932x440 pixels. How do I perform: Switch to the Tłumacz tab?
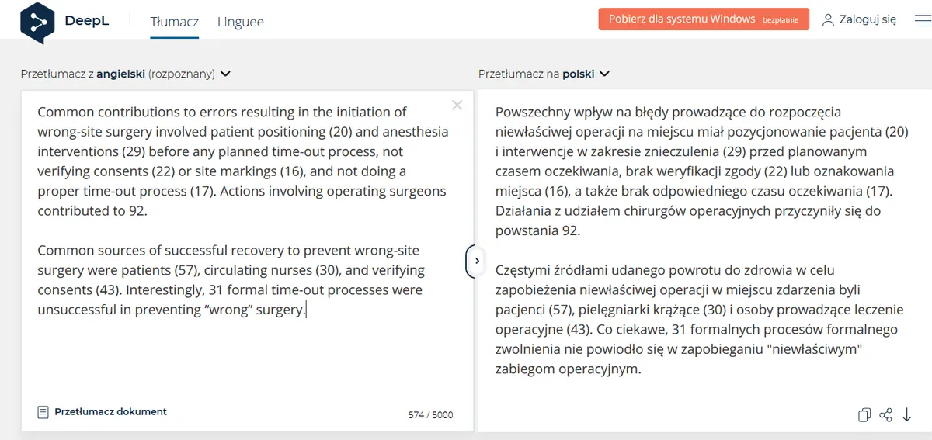[x=174, y=21]
